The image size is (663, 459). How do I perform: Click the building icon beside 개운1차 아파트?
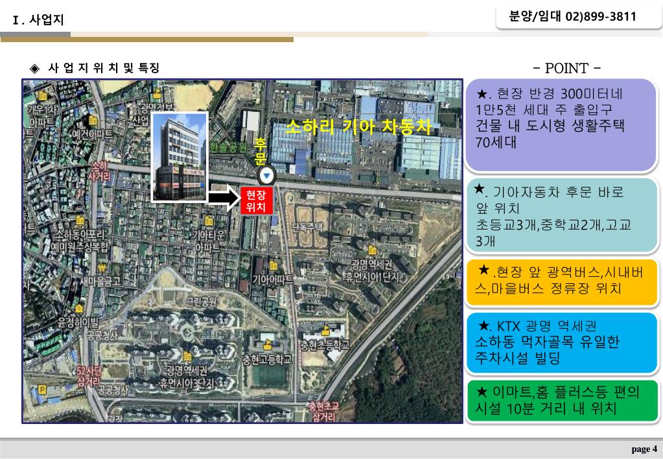coord(43,95)
